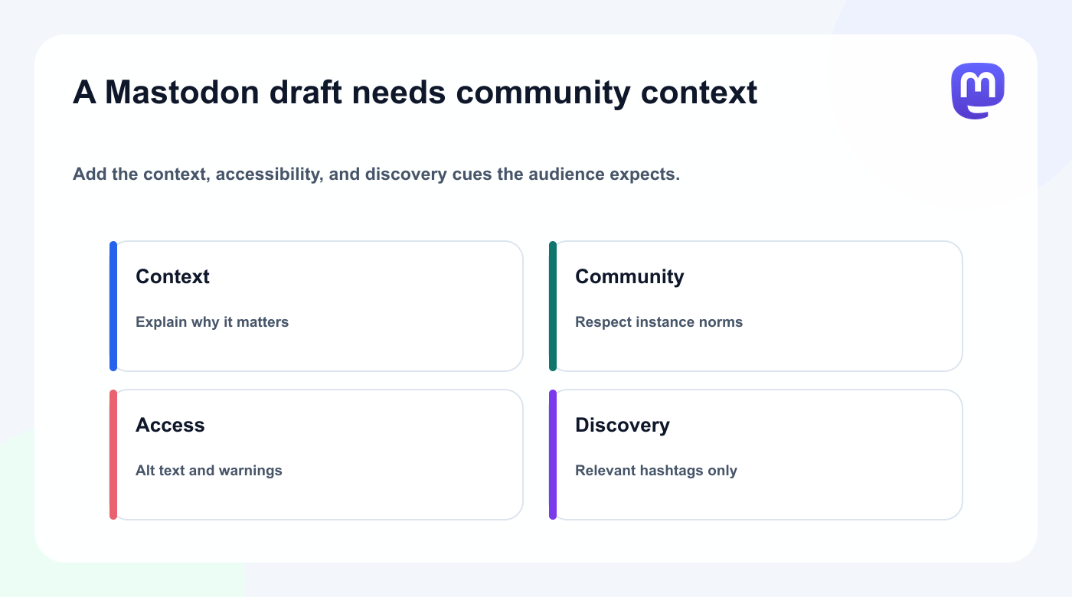Click 'Relevant hashtags only' text
The height and width of the screenshot is (597, 1072).
coord(656,471)
